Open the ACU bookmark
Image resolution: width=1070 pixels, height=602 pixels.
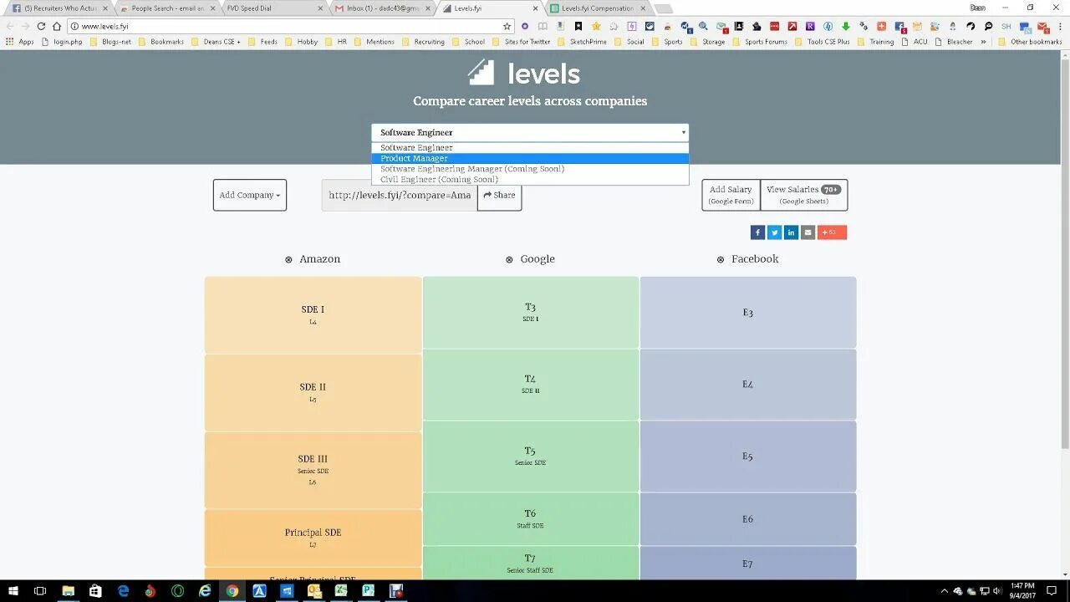915,42
